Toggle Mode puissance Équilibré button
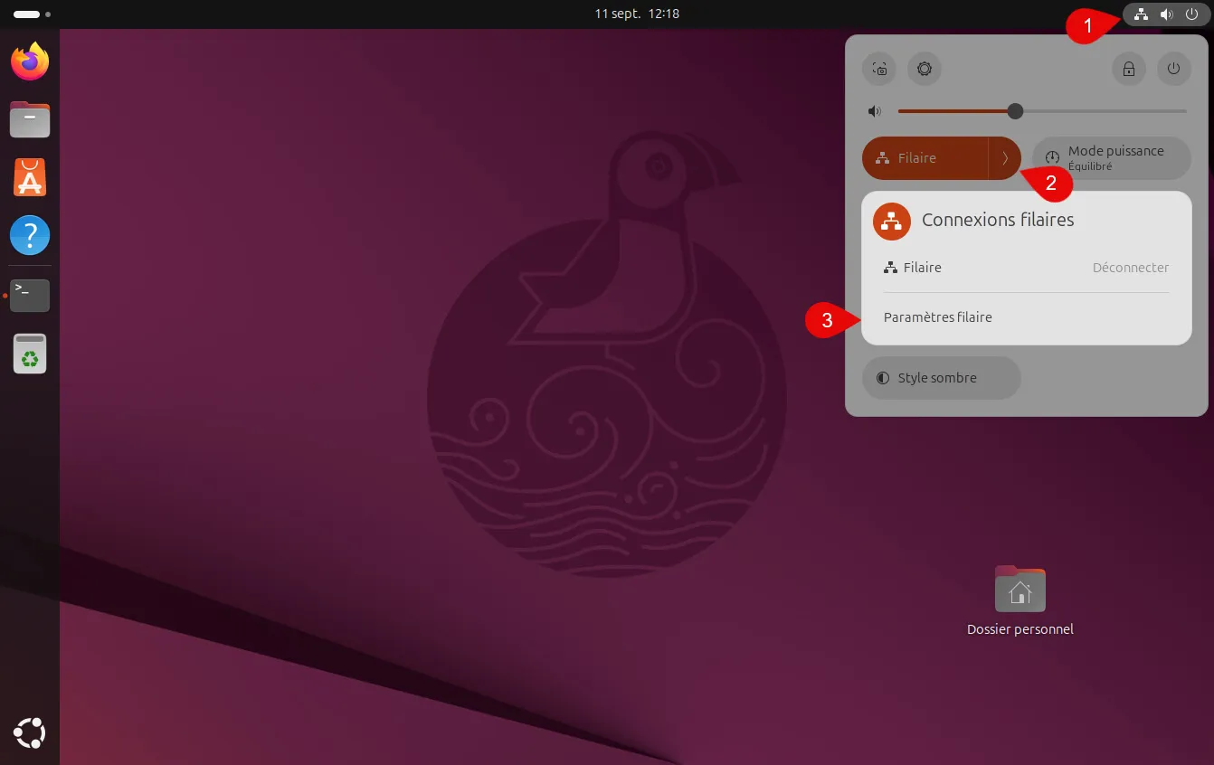 1111,158
